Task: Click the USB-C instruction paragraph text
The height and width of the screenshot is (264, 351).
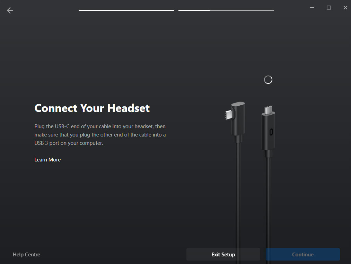Action: (100, 135)
